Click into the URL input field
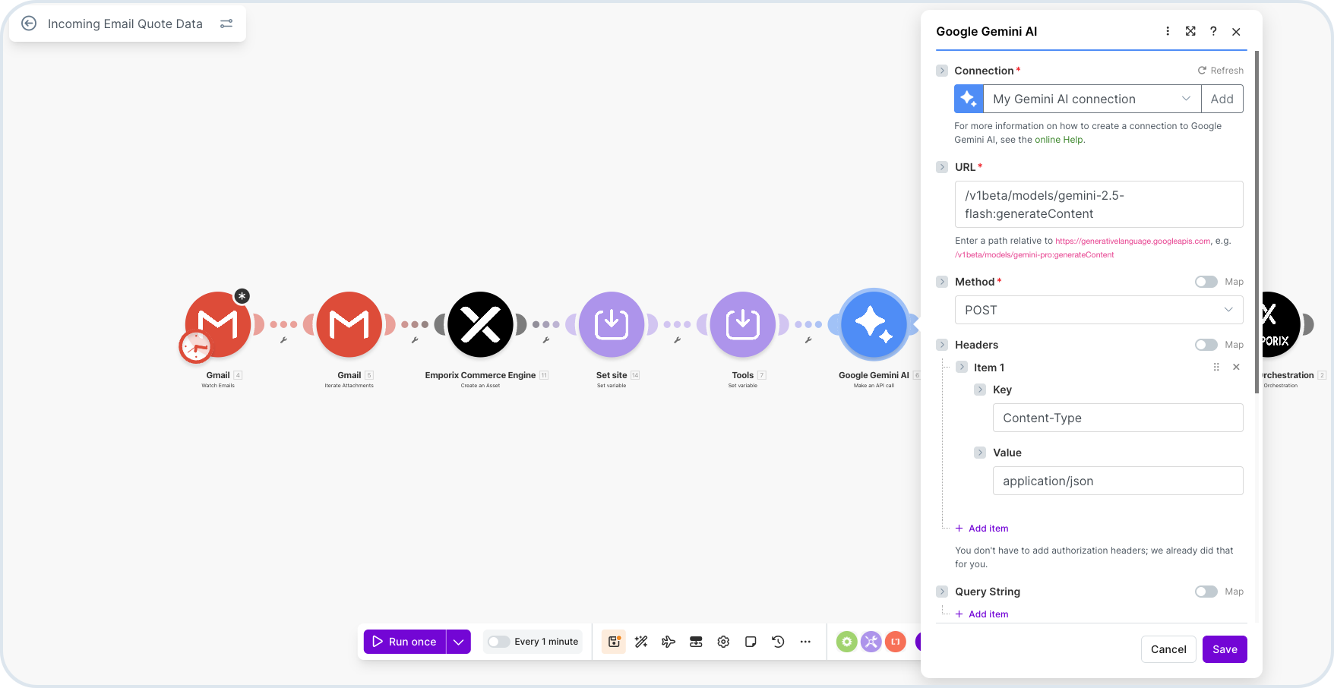 1098,204
